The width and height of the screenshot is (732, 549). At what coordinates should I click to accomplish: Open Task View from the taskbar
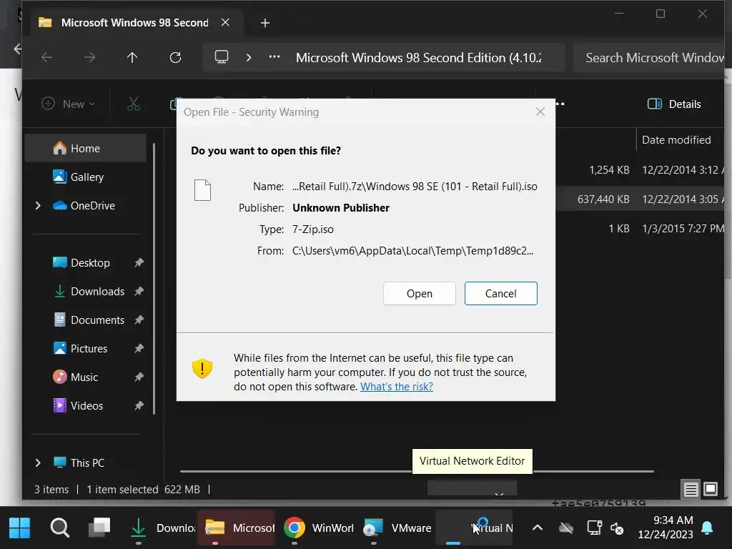pyautogui.click(x=99, y=528)
